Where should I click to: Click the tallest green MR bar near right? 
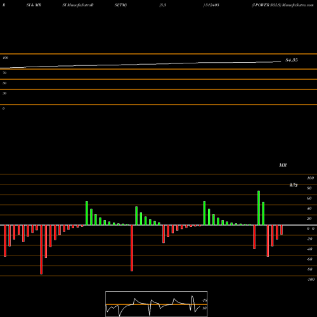coord(259,208)
